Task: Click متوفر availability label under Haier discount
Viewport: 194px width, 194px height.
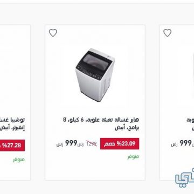Action: (x=133, y=157)
